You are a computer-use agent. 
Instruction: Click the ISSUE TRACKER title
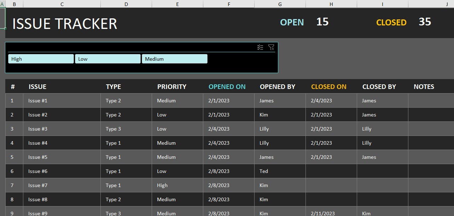pyautogui.click(x=65, y=24)
